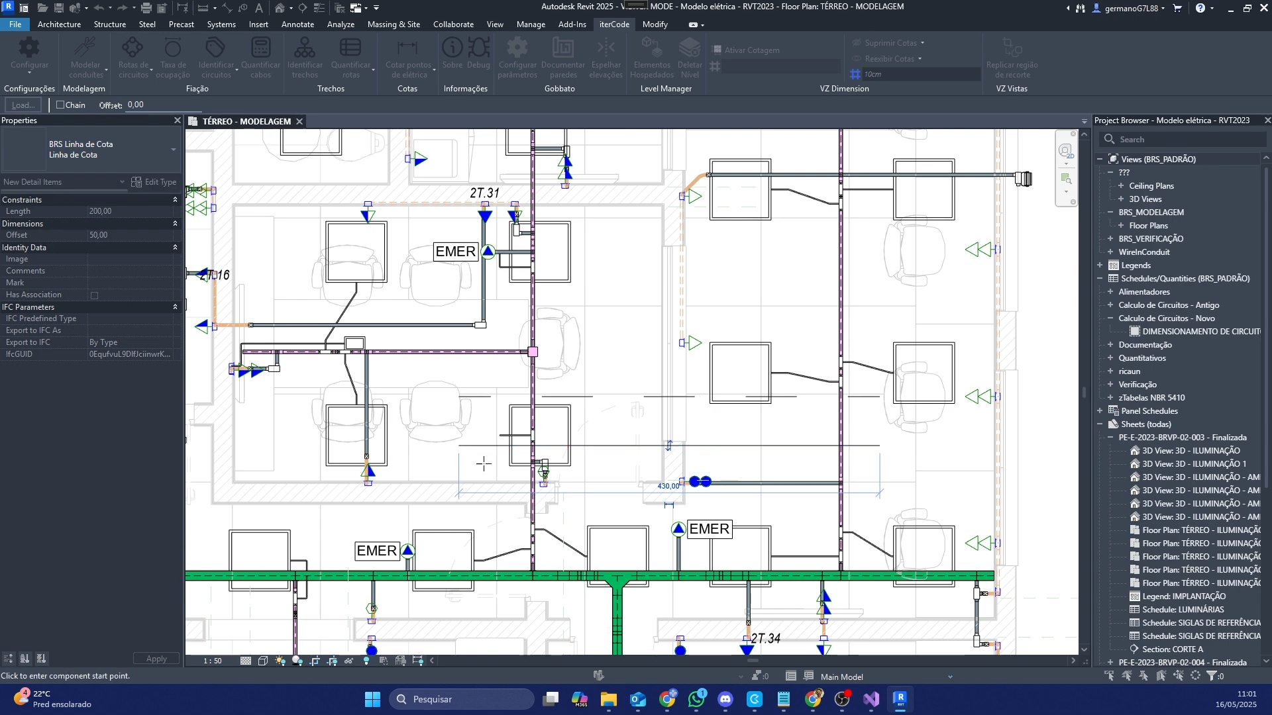Click the Configurar gear icon
The image size is (1272, 715).
[x=29, y=48]
